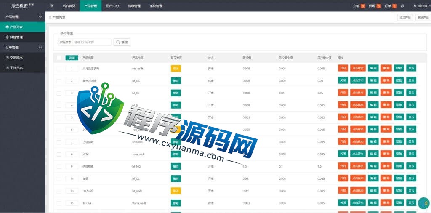Viewport: 431px width, 213px height.
Task: Click 关闭 in the THETA row
Action: click(343, 202)
